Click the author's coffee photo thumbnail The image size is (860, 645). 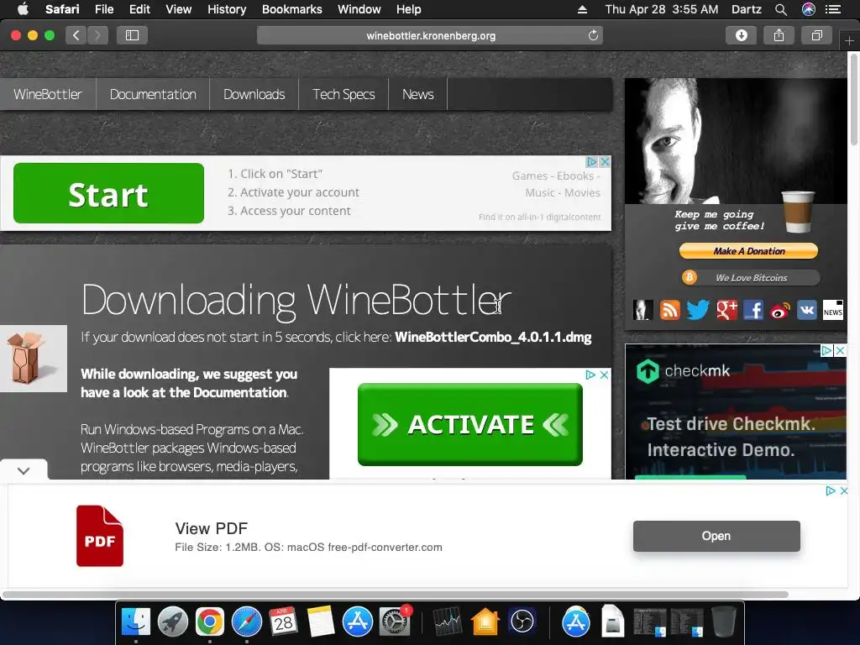coord(736,140)
